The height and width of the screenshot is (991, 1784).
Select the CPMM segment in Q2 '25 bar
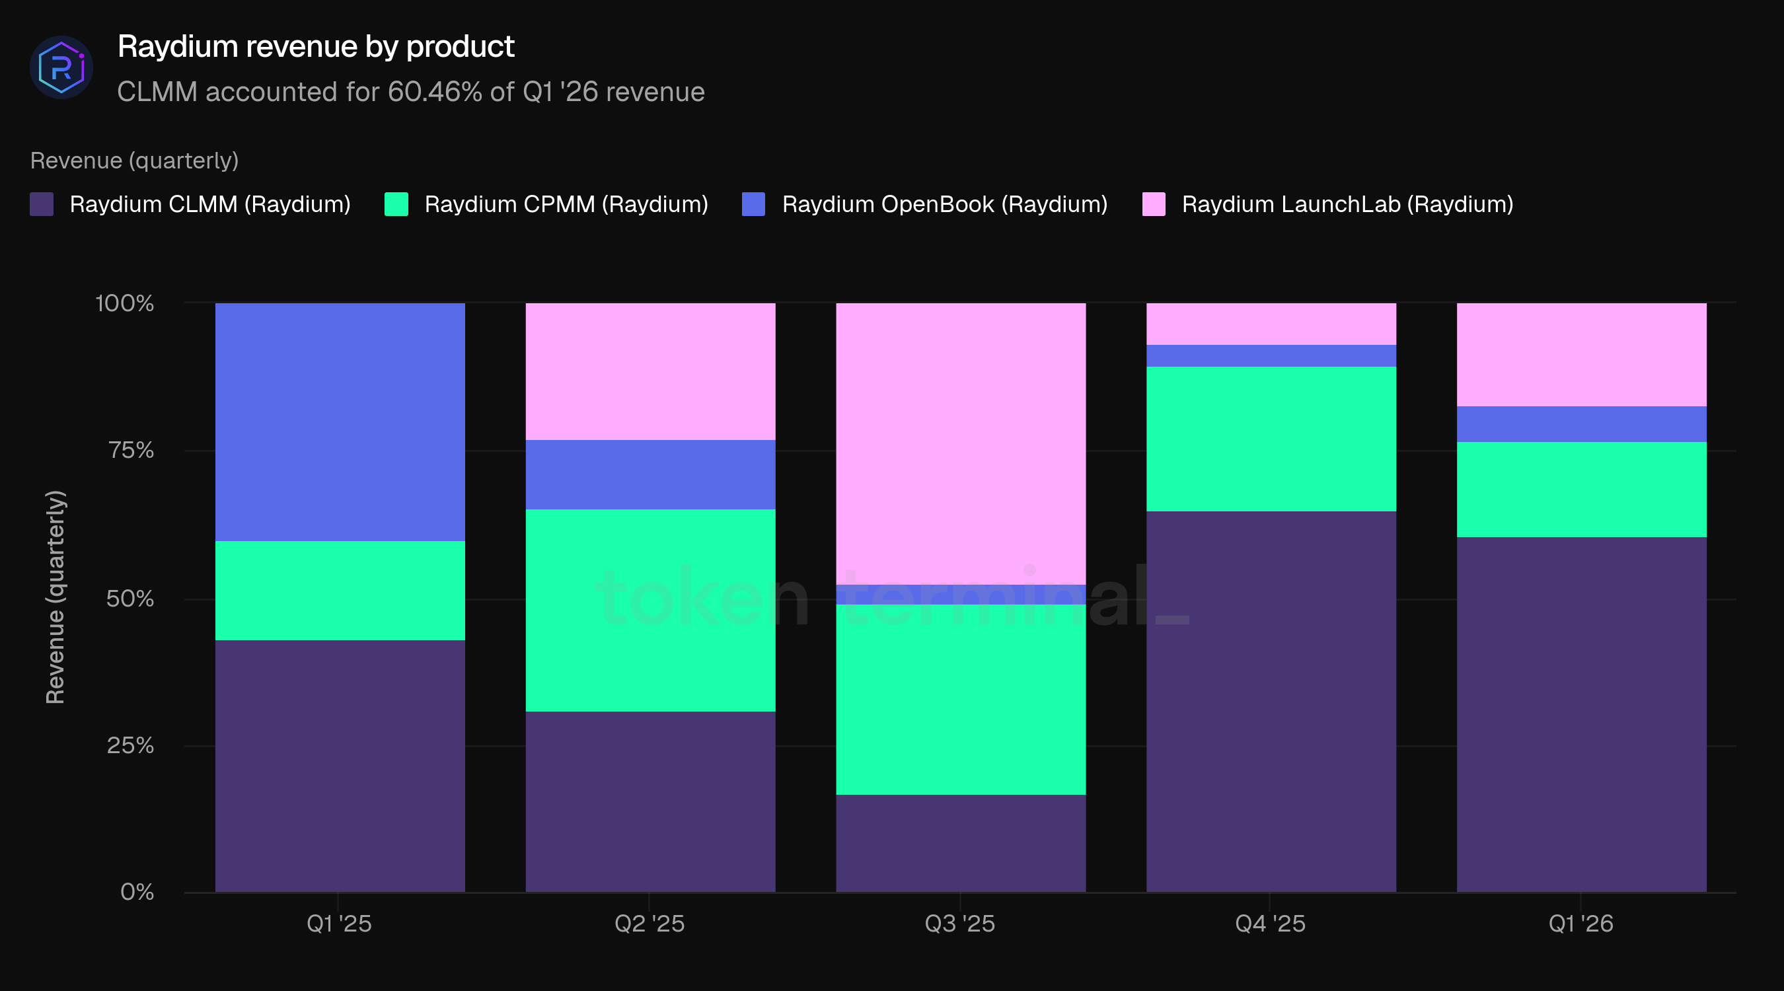(650, 609)
